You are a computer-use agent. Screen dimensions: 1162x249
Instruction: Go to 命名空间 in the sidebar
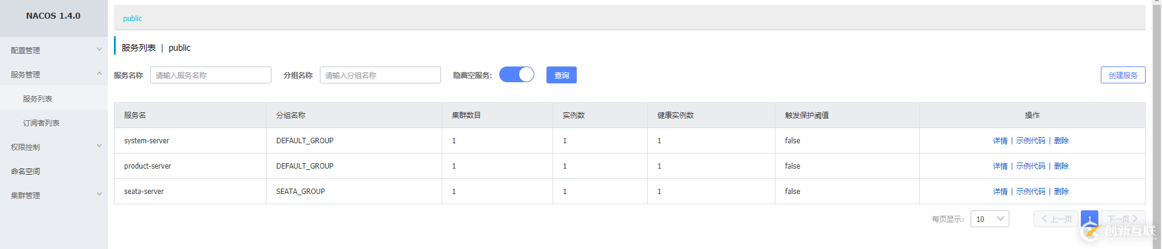(25, 171)
